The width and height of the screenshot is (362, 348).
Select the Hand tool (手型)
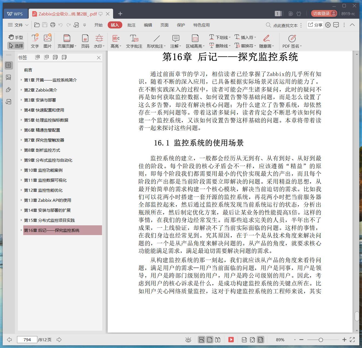[x=15, y=37]
